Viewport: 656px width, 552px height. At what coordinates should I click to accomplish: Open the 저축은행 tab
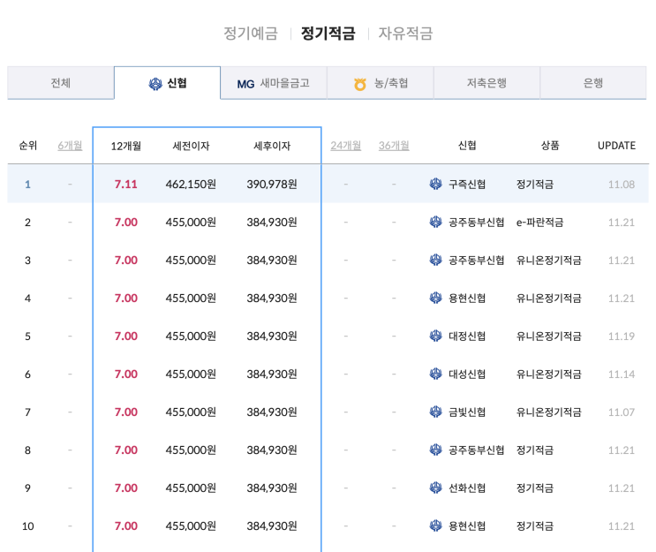coord(487,83)
